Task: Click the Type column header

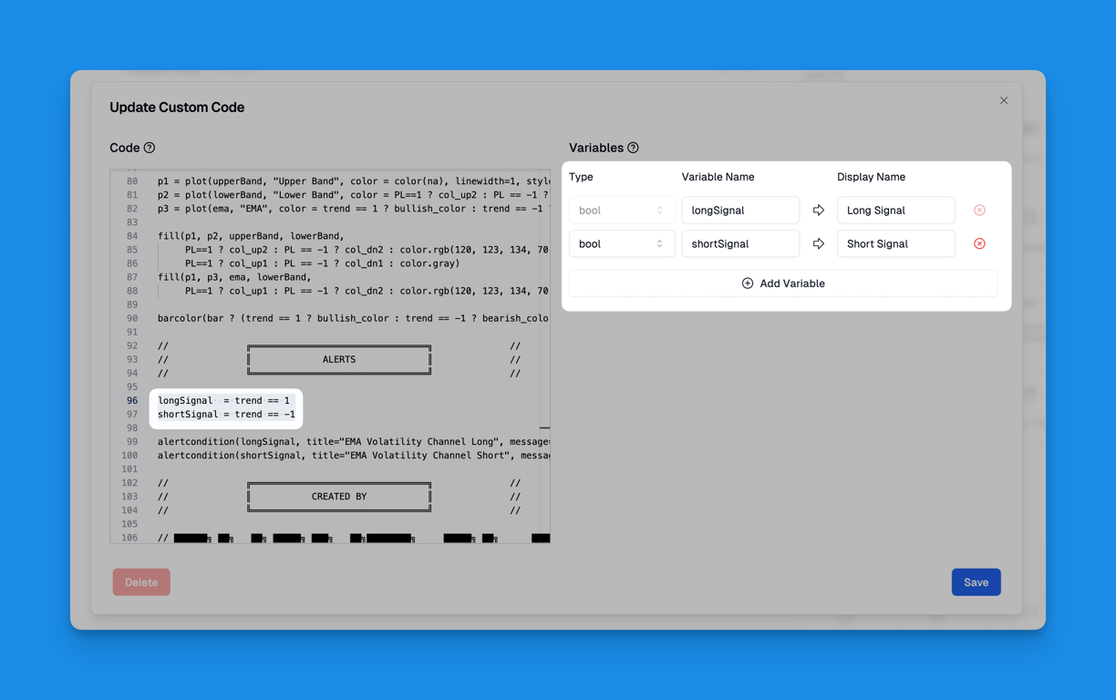Action: tap(581, 177)
